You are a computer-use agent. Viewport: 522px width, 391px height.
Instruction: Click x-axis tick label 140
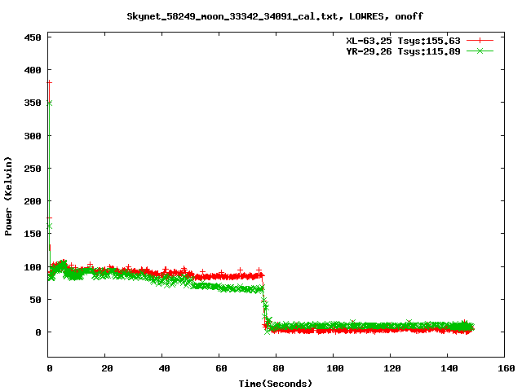coord(449,368)
